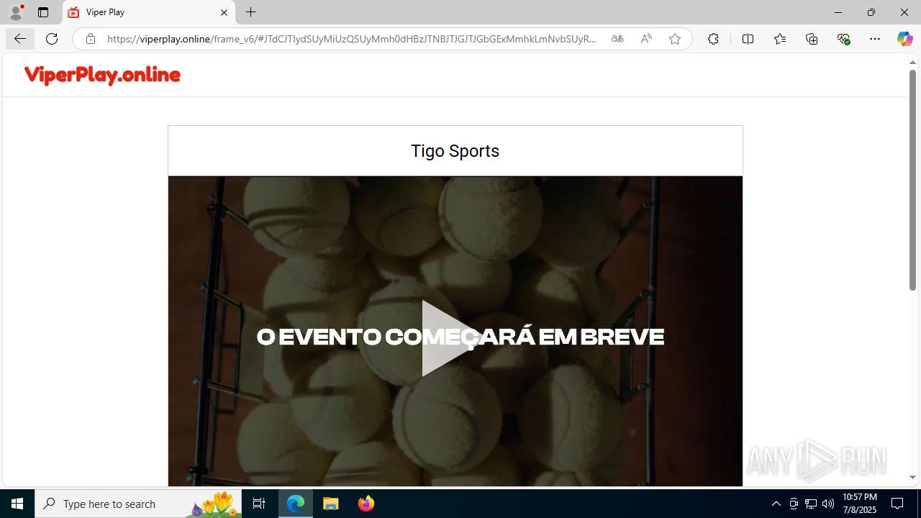Show hidden system tray icons
Viewport: 921px width, 518px height.
tap(776, 504)
